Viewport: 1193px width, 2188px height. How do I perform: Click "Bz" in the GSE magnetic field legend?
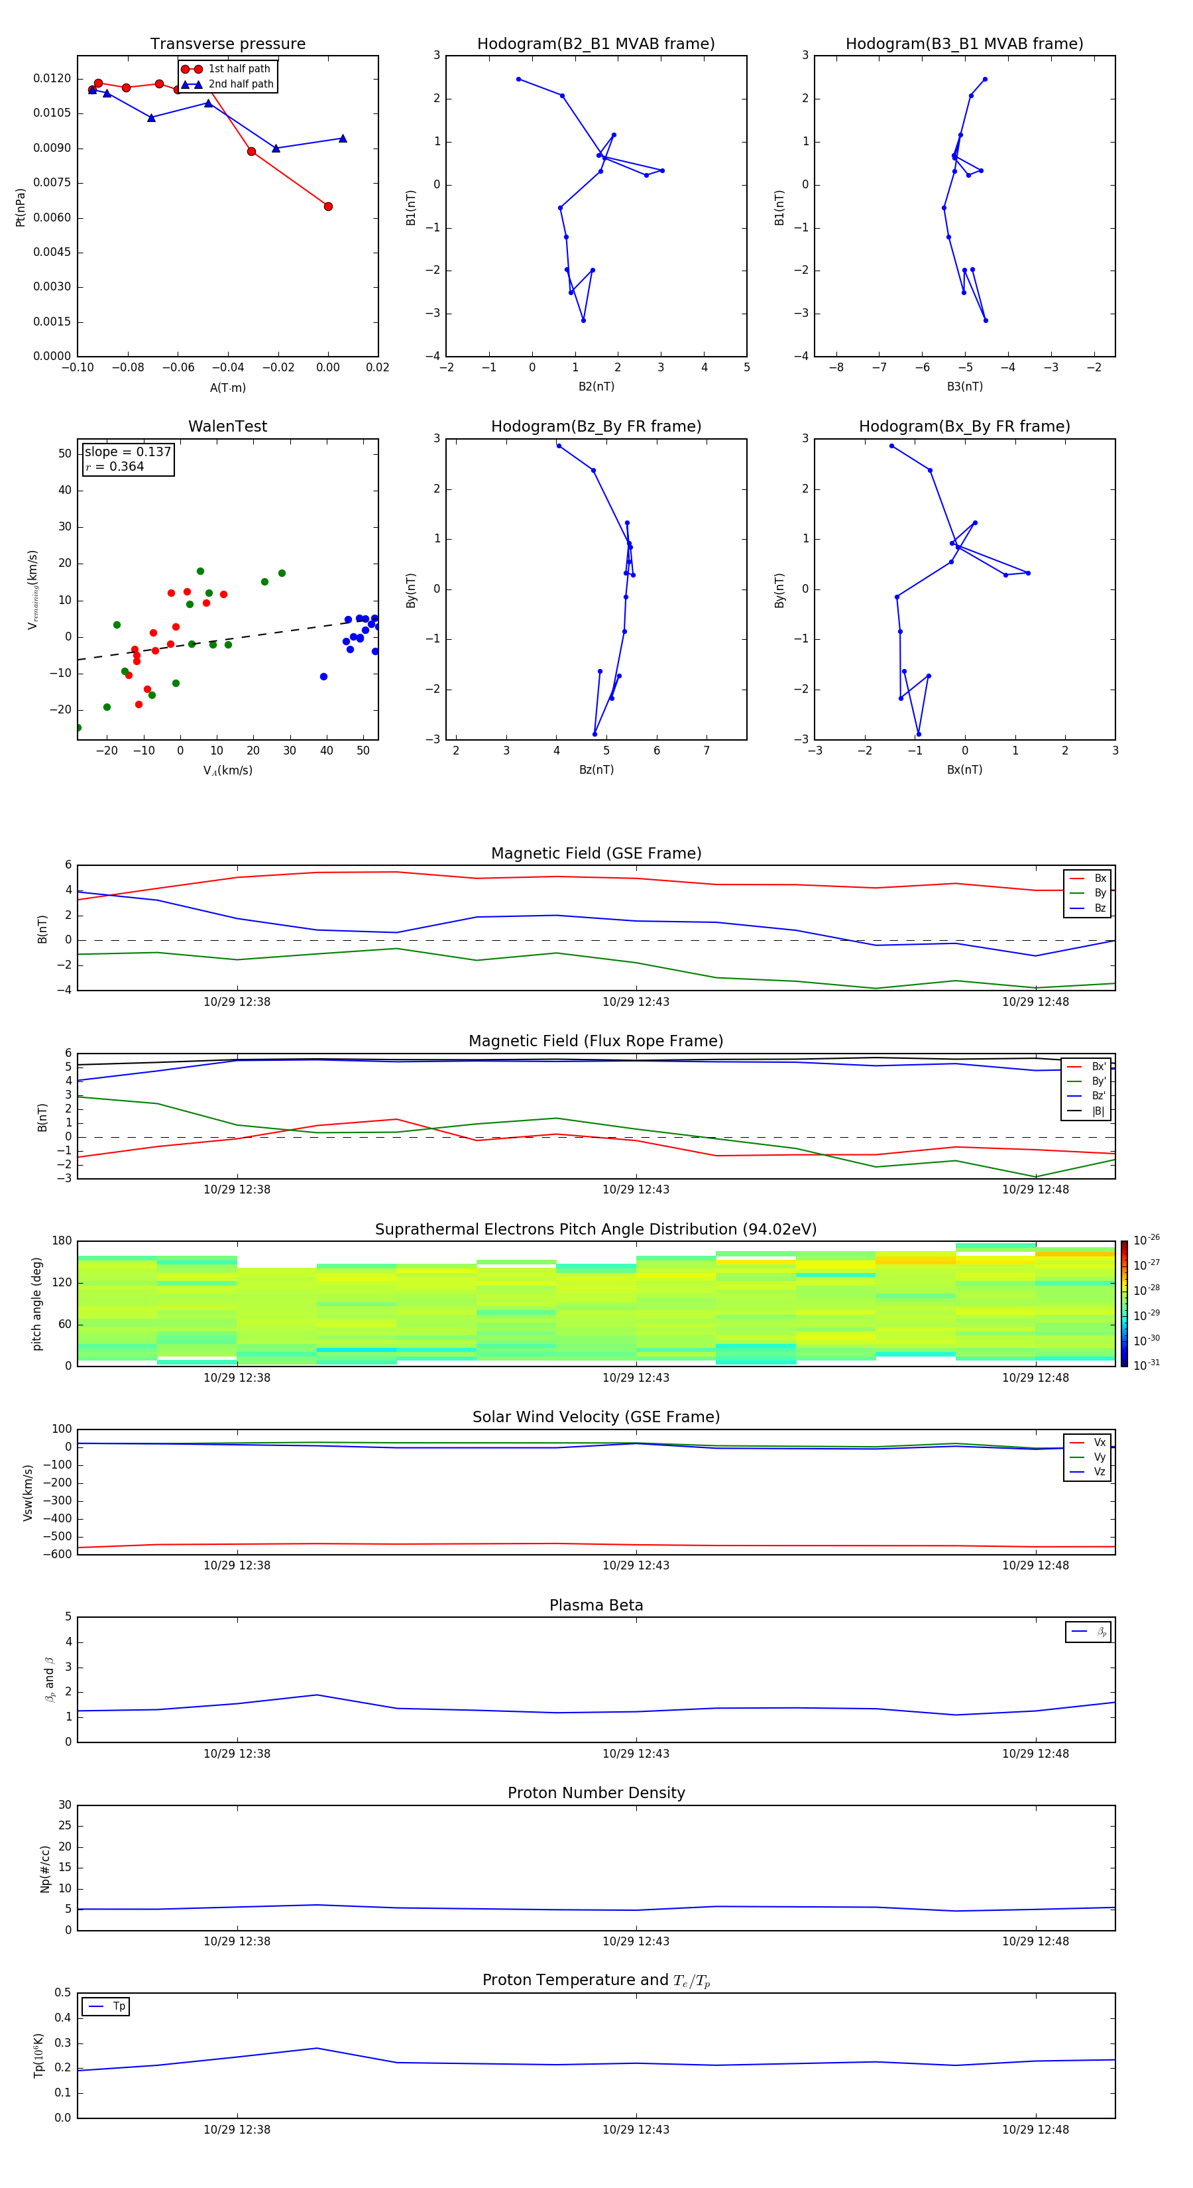(1100, 908)
